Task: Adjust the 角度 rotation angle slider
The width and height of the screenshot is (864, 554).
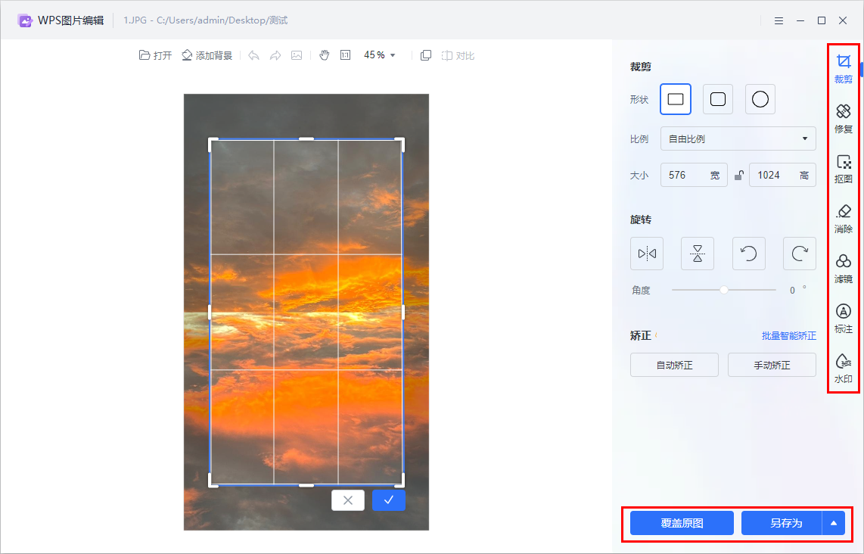Action: click(x=724, y=289)
